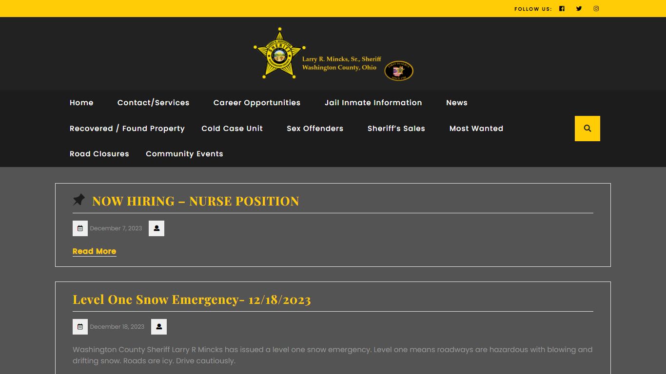The width and height of the screenshot is (666, 374).
Task: Click calendar icon beside December 18, 2023
Action: click(80, 327)
